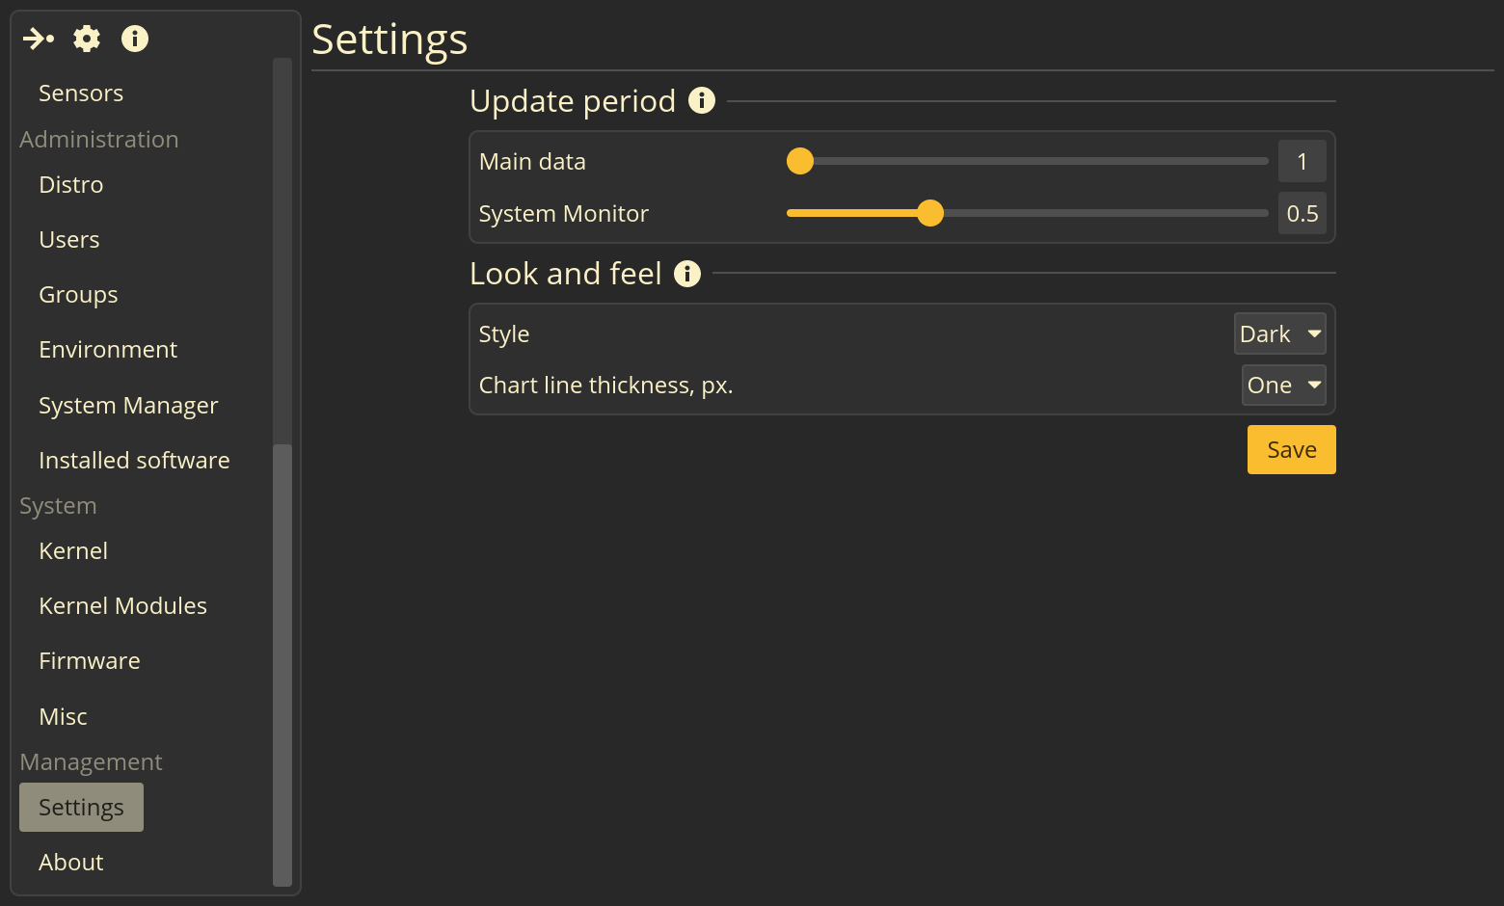Viewport: 1504px width, 906px height.
Task: Click the info icon in sidebar header
Action: point(135,39)
